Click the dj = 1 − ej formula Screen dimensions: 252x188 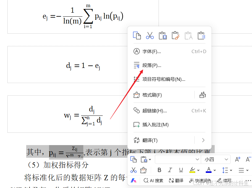tap(83, 66)
